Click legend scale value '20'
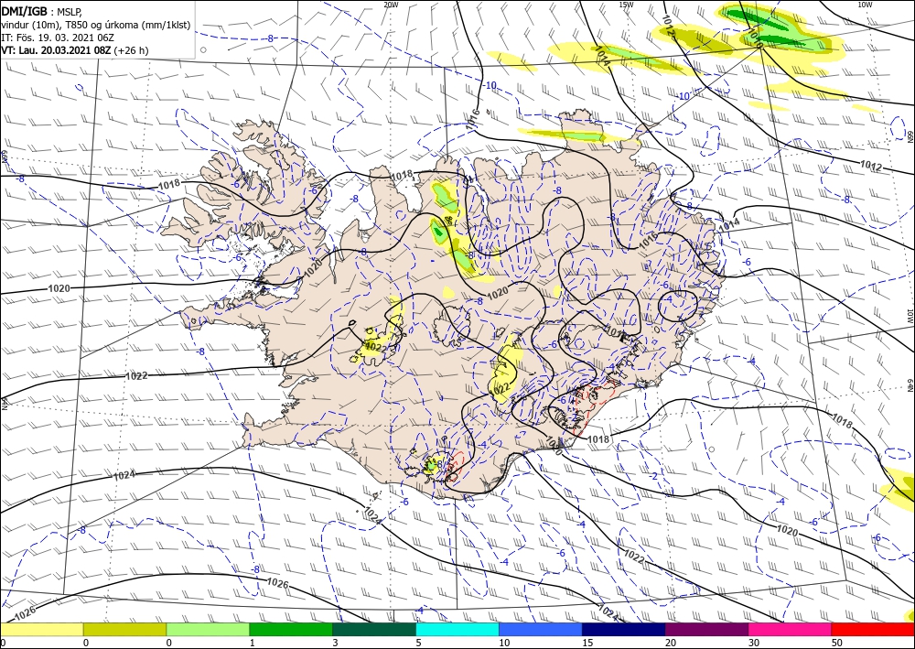The width and height of the screenshot is (915, 649). pos(671,643)
